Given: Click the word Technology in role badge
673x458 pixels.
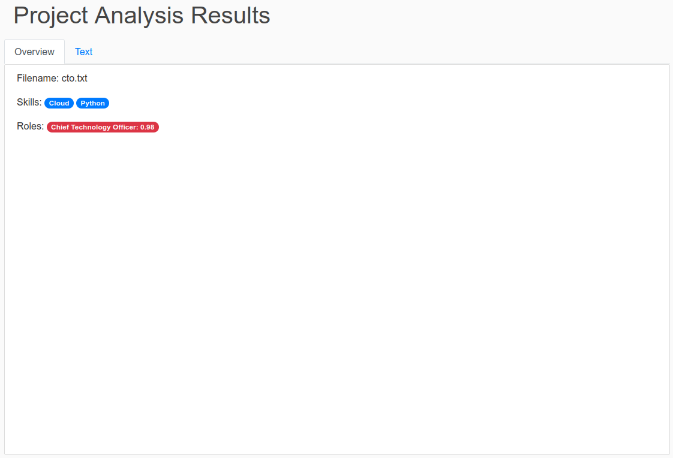Looking at the screenshot, I should pyautogui.click(x=91, y=127).
